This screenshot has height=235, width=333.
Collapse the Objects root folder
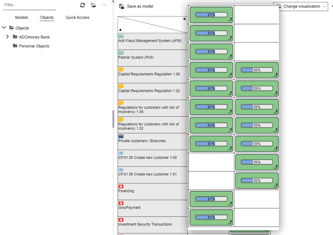(4, 28)
